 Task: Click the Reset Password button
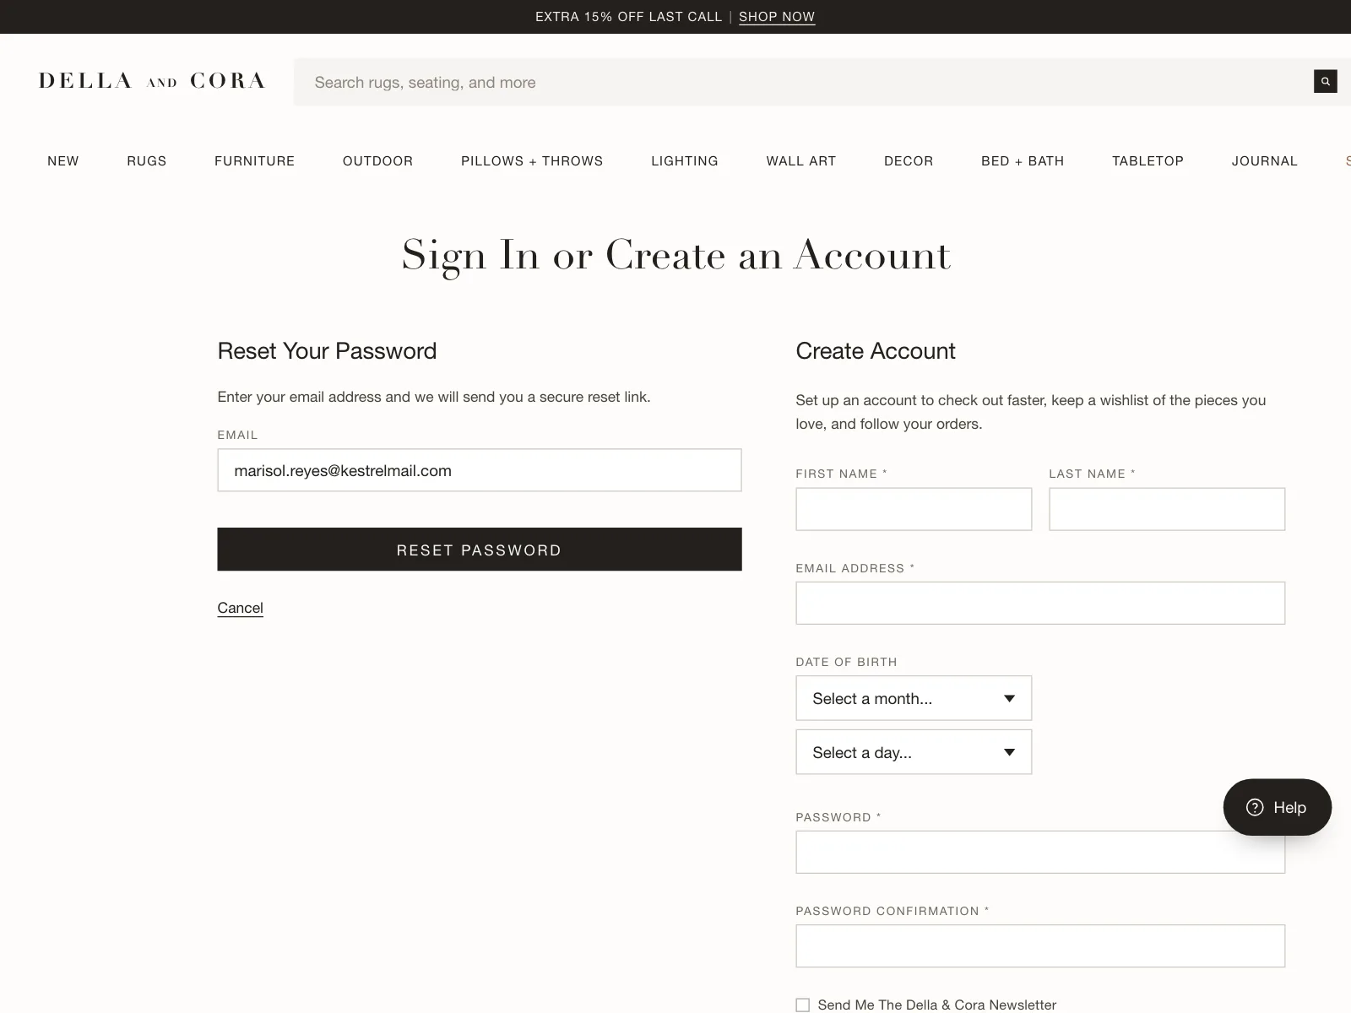click(480, 550)
